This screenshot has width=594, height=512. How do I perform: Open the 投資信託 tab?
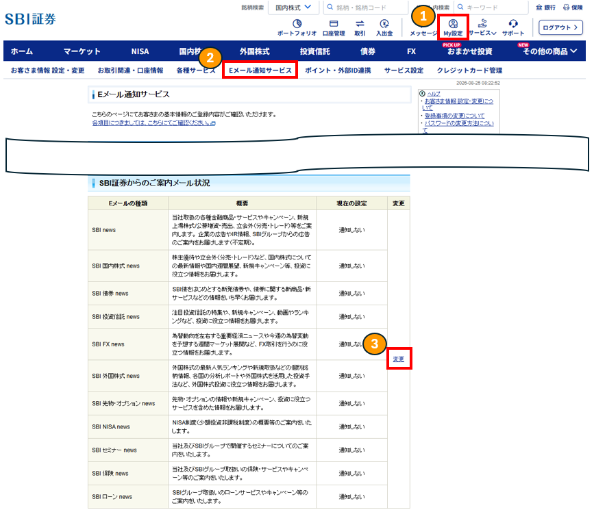(x=314, y=51)
